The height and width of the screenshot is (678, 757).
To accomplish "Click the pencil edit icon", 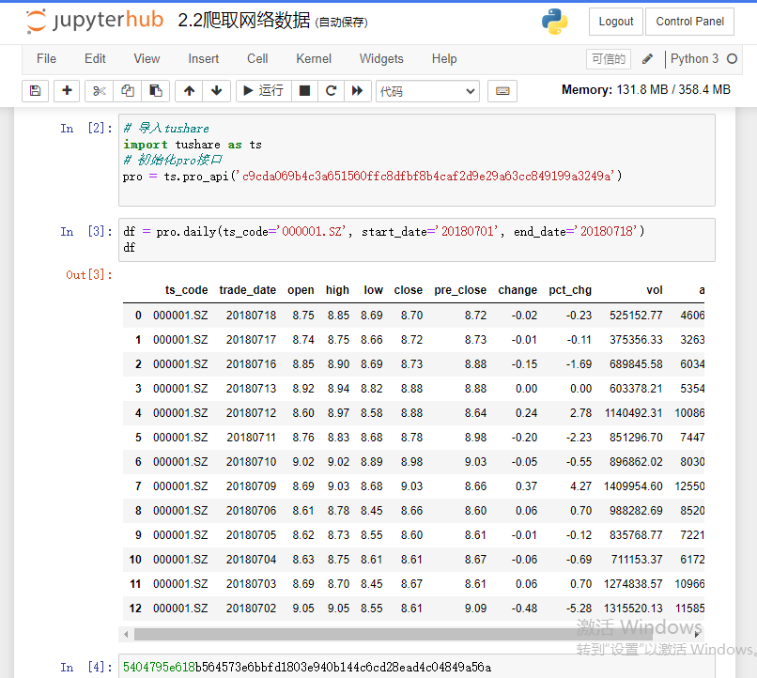I will [647, 59].
